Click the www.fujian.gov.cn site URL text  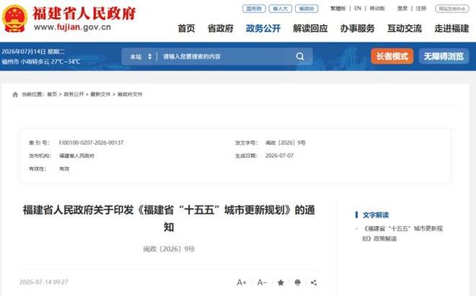coord(72,27)
